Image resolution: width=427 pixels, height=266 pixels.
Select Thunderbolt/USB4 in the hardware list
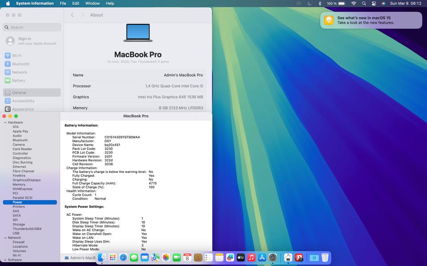coord(27,229)
